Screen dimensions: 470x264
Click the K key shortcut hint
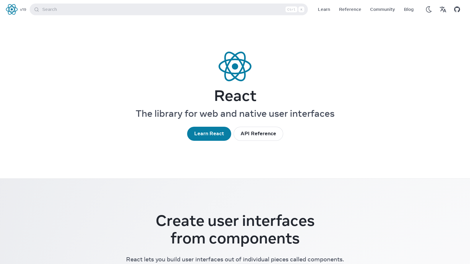coord(301,9)
